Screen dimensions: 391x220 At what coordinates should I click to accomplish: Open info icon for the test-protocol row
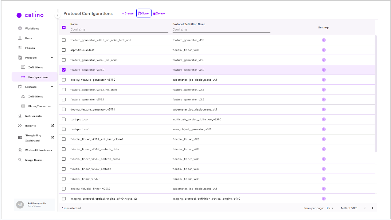(x=324, y=119)
